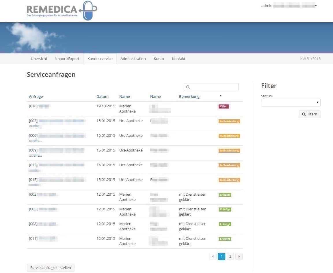Go to previous page with double-left arrow
Viewport: 333px width, 273px height.
coord(213,256)
